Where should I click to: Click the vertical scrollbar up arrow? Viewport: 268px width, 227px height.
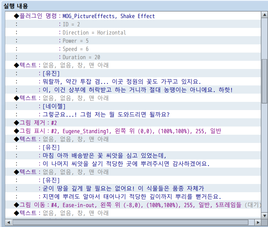pyautogui.click(x=264, y=15)
